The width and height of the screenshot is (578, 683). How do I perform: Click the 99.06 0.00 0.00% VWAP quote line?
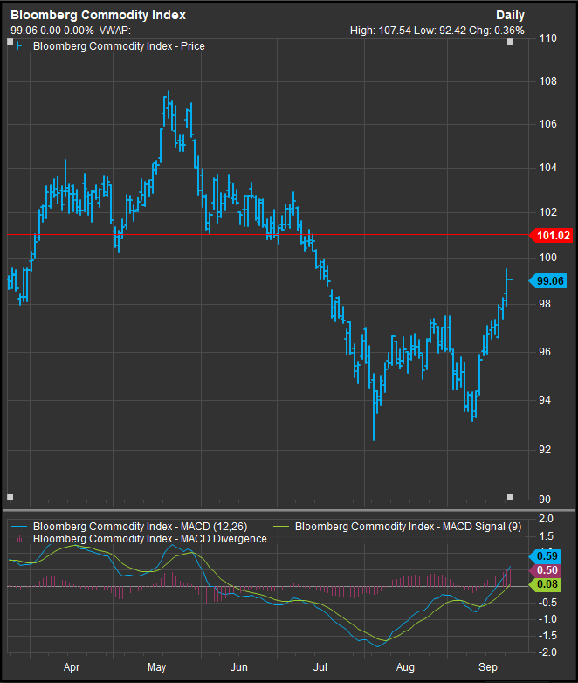(x=71, y=31)
